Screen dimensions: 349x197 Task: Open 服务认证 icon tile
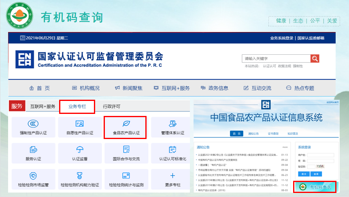(x=33, y=153)
